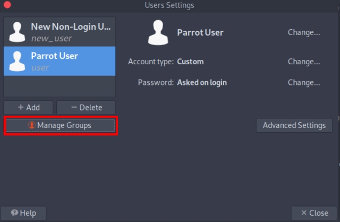Screen dimensions: 340x222
Task: Click the plus icon on the Add button
Action: (x=20, y=107)
